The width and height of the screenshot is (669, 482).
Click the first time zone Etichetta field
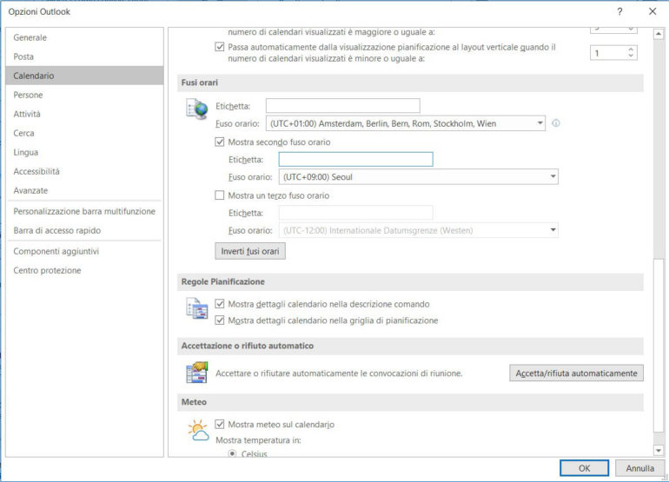pos(342,106)
